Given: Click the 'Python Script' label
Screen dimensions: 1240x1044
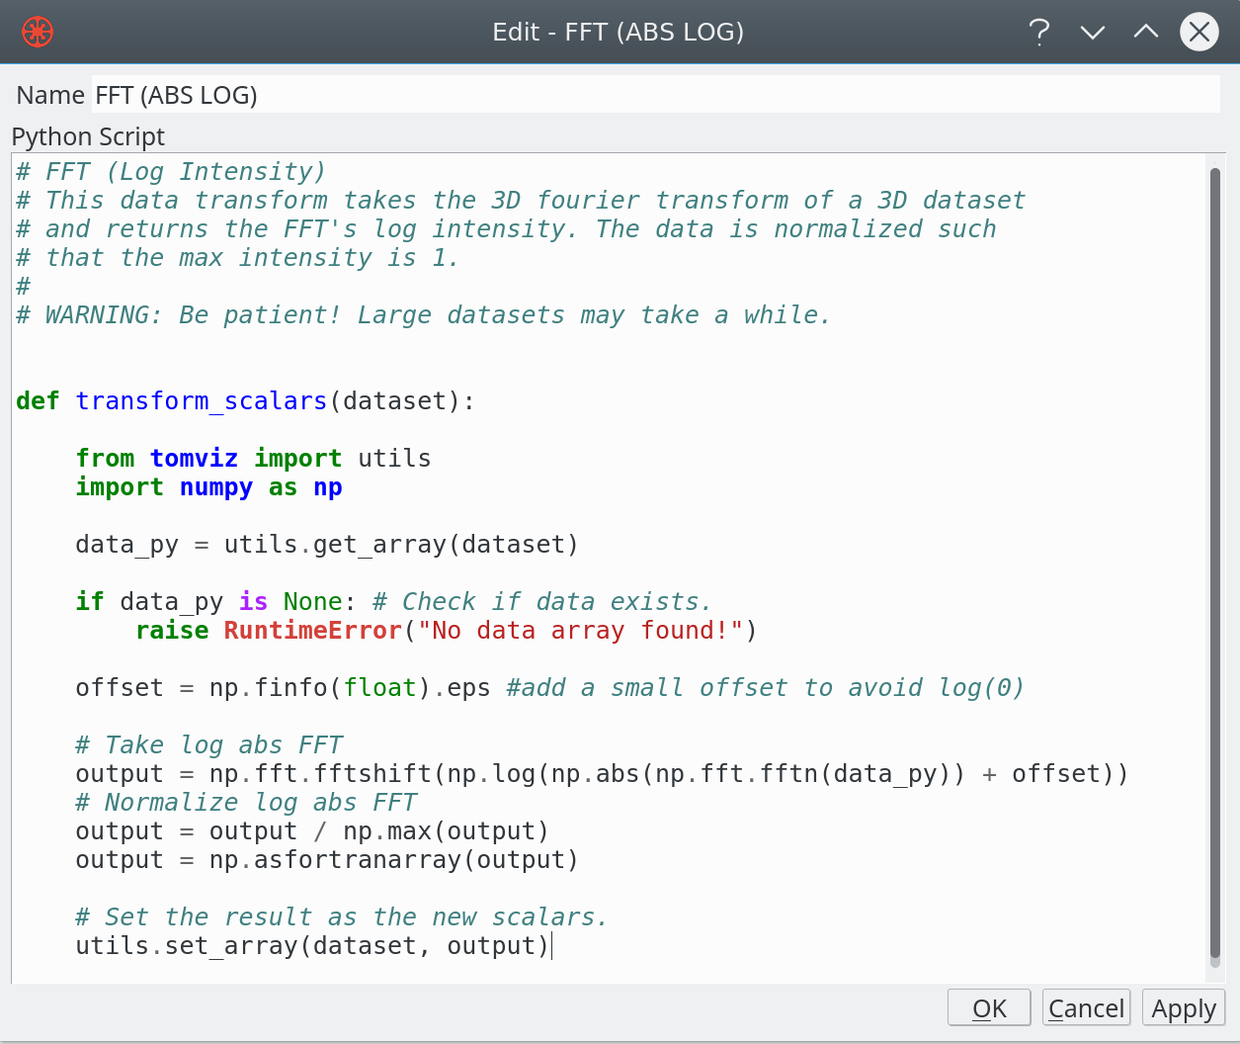Looking at the screenshot, I should pyautogui.click(x=88, y=136).
